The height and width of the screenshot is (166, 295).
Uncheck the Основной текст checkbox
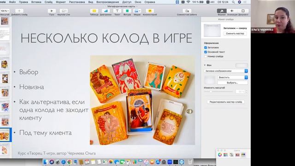point(206,52)
